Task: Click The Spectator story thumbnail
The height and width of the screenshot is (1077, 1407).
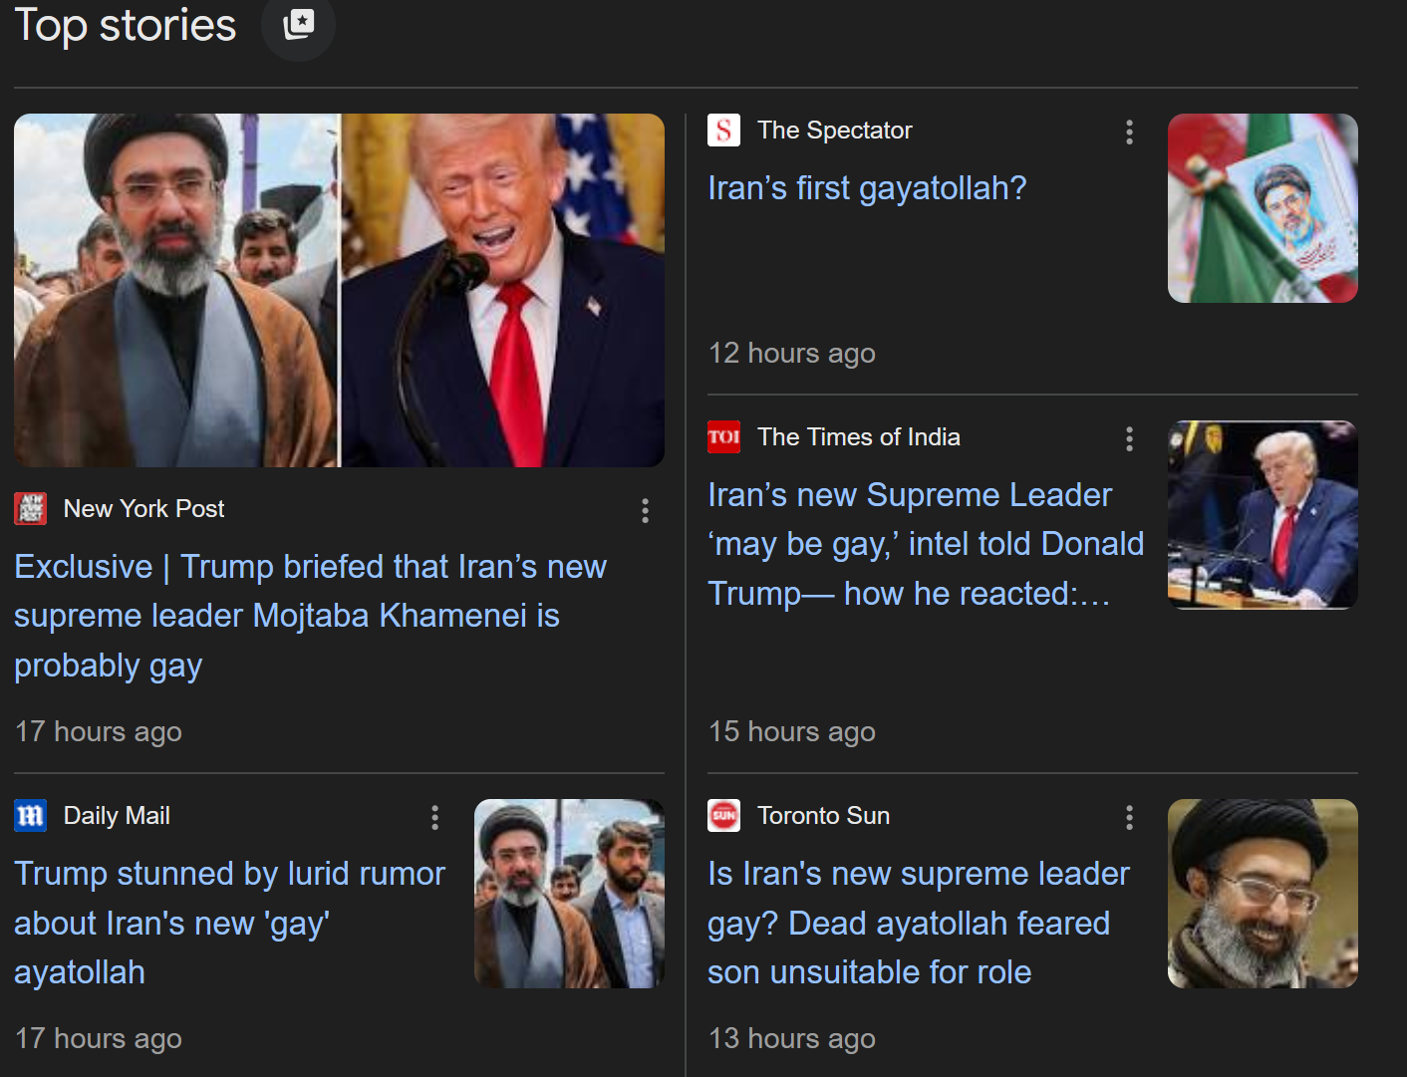Action: point(1263,208)
